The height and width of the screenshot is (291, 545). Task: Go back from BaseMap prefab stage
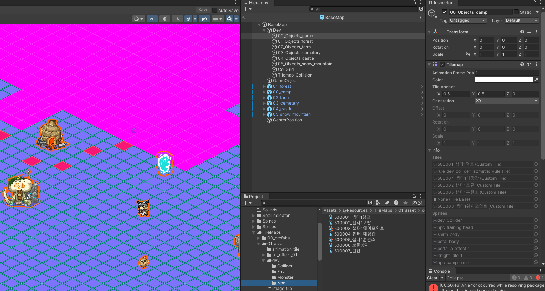[244, 17]
